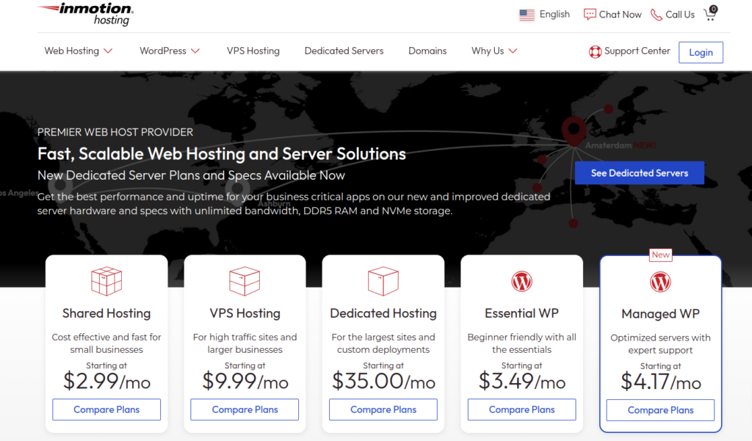The height and width of the screenshot is (441, 752).
Task: Click the Support Center lifebuoy icon
Action: pos(595,52)
